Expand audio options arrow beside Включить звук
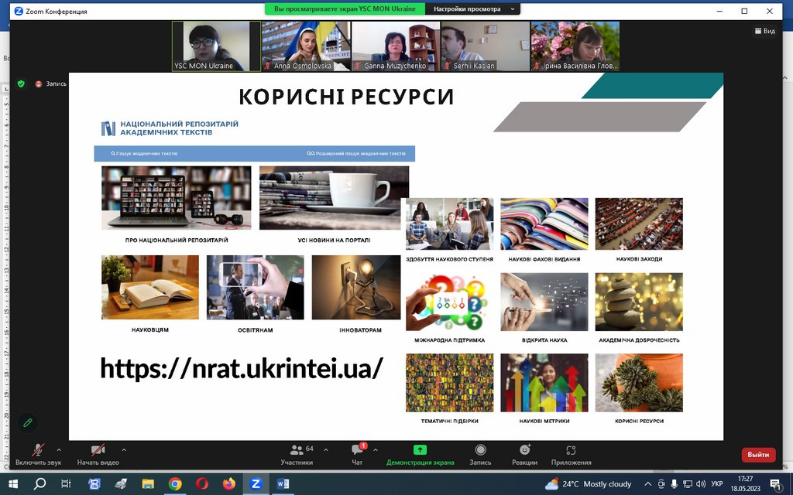793x495 pixels. coord(60,449)
